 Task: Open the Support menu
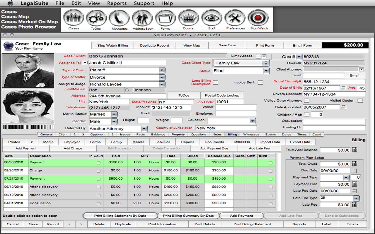coord(144,3)
